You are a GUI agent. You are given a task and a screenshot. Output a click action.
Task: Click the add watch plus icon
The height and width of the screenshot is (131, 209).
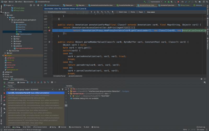pyautogui.click(x=66, y=89)
